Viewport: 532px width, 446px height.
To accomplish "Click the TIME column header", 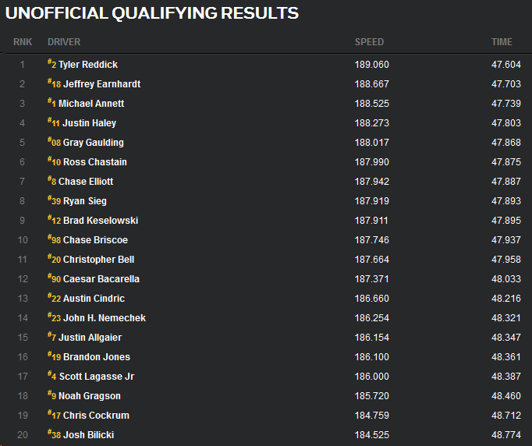I will 502,42.
